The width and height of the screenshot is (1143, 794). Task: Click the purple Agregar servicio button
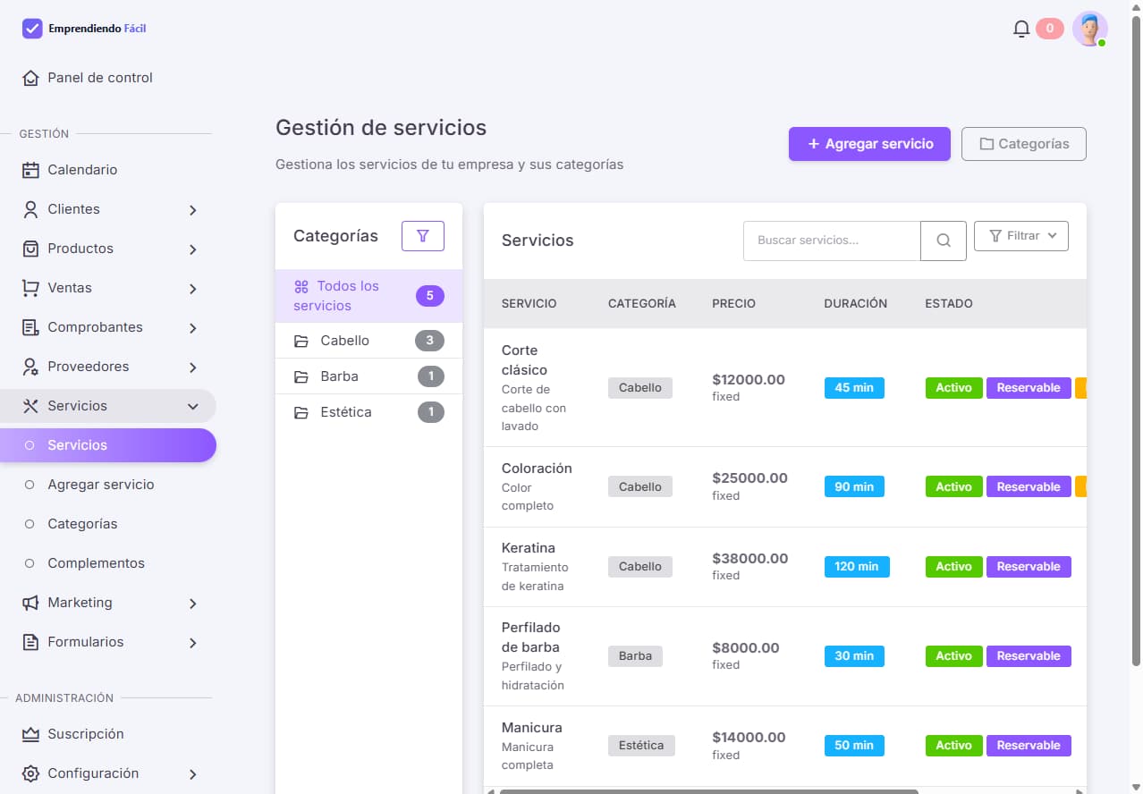click(x=869, y=144)
